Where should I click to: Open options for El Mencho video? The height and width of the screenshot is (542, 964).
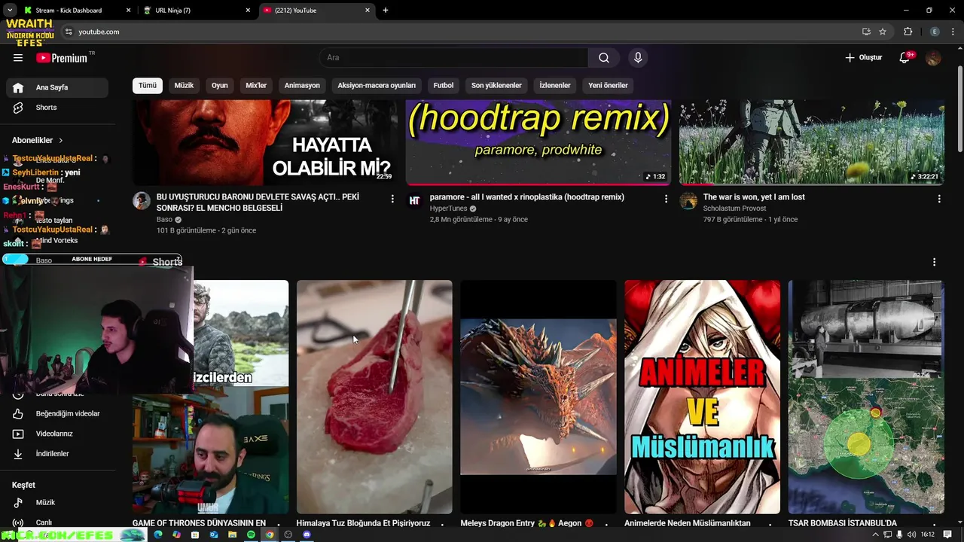pyautogui.click(x=392, y=199)
